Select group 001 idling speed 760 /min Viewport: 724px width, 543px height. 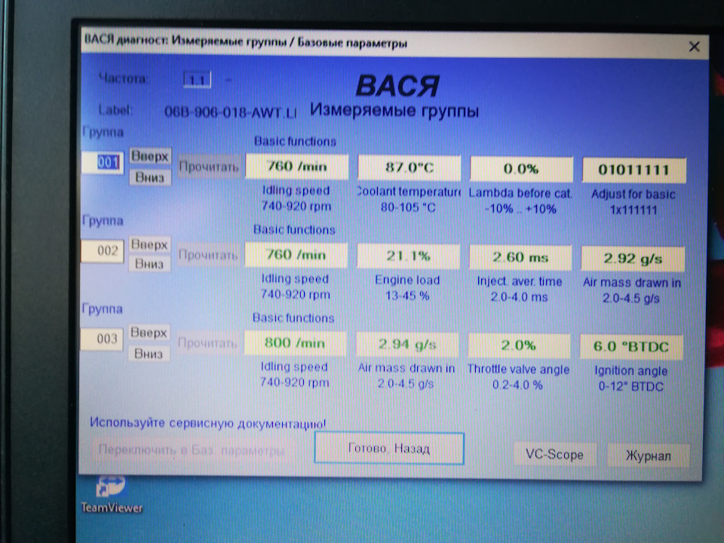(x=297, y=166)
